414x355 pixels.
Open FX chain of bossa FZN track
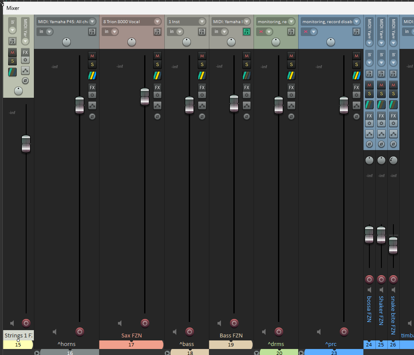(369, 116)
